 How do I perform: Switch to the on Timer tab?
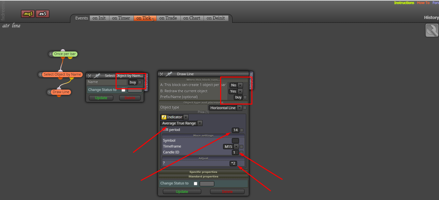121,18
